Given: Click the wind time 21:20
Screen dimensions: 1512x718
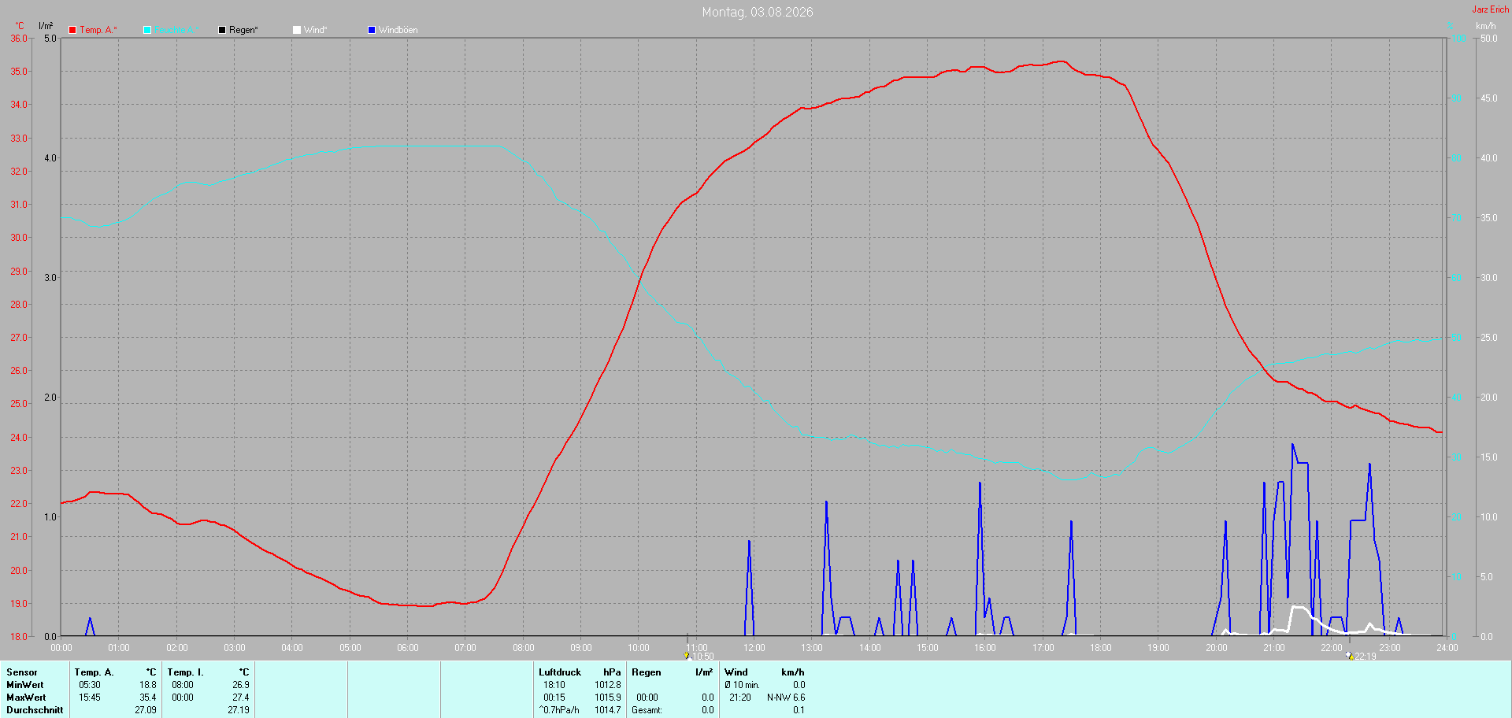Looking at the screenshot, I should click(x=740, y=698).
